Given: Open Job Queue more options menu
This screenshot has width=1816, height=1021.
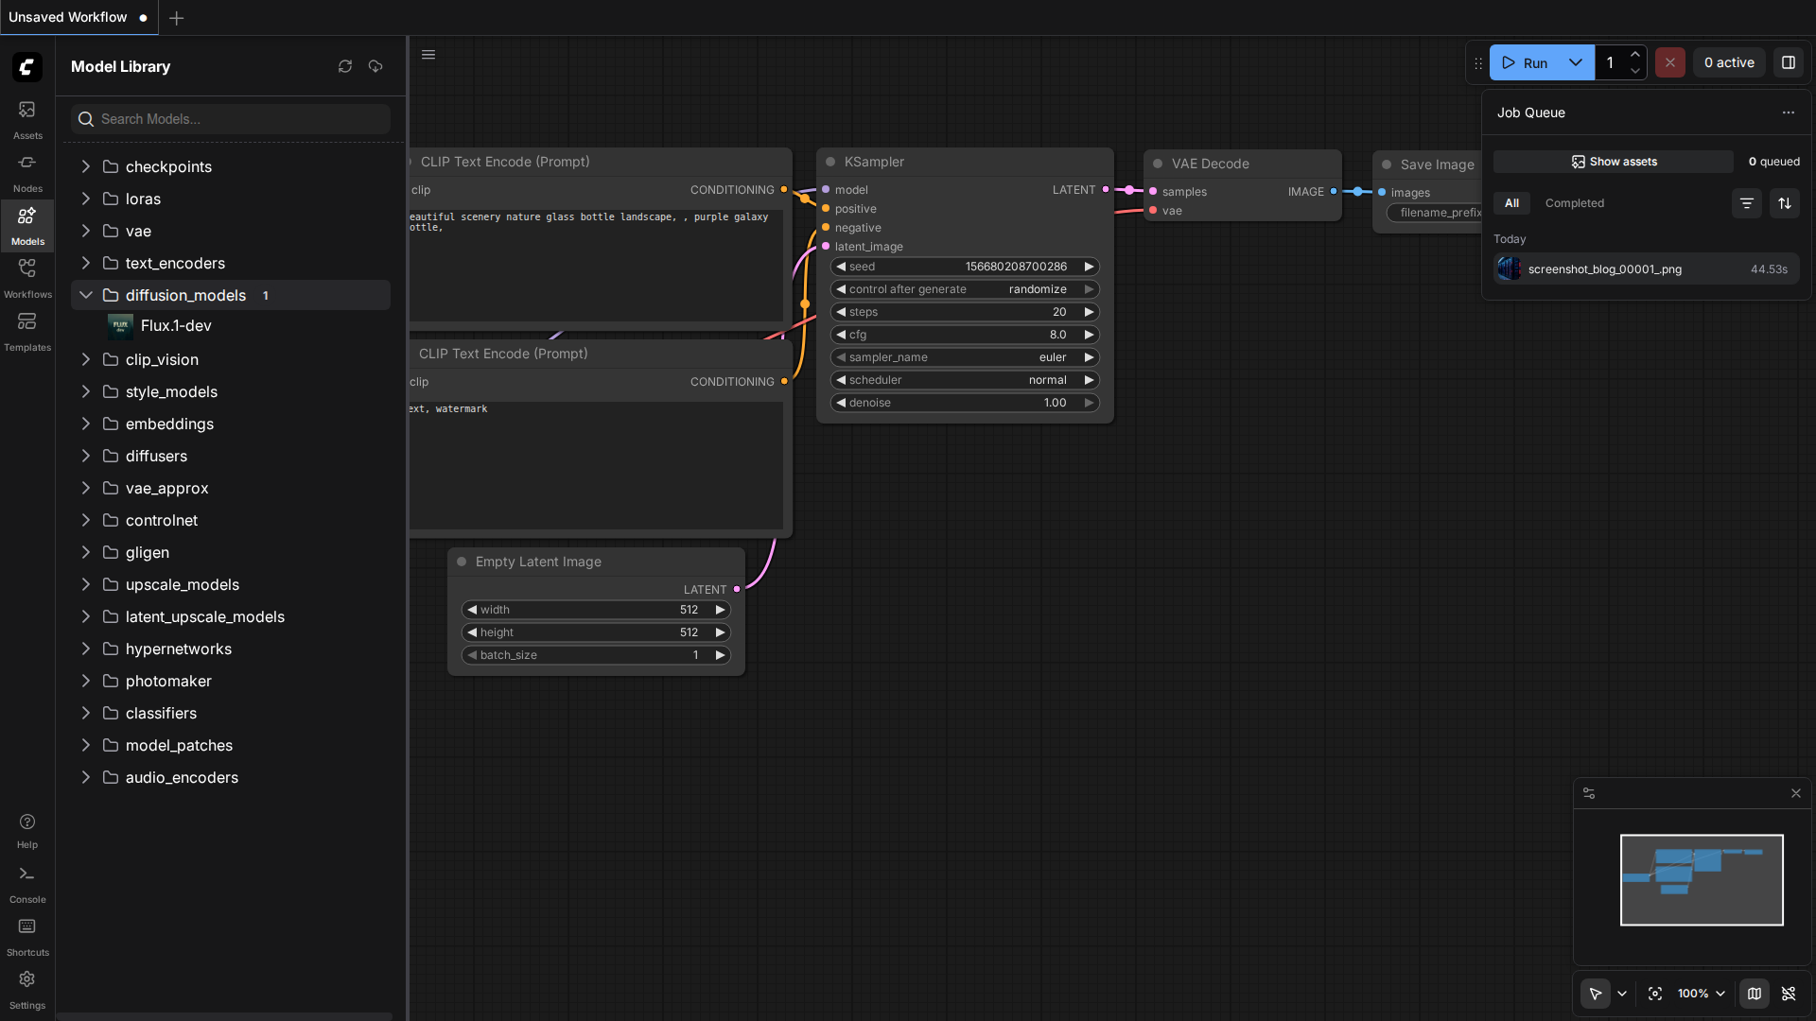Looking at the screenshot, I should tap(1788, 112).
